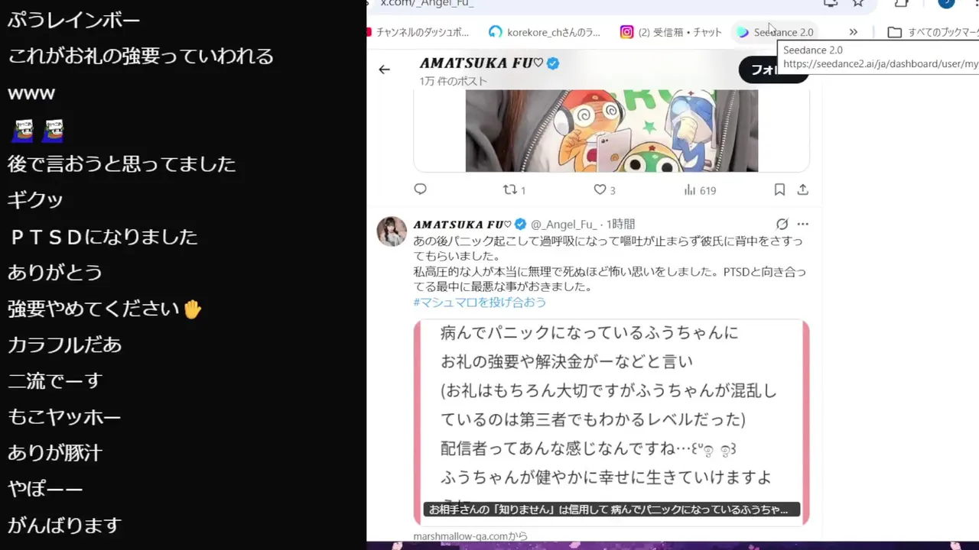Click the black フォロー follow button
This screenshot has height=550, width=979.
click(773, 70)
